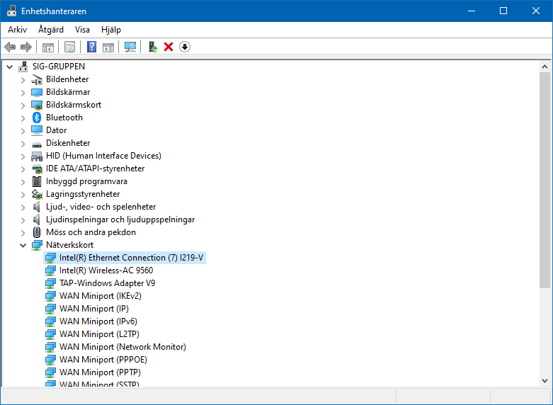Viewport: 553px width, 405px height.
Task: Expand the Bildskärmar category
Action: (x=23, y=93)
